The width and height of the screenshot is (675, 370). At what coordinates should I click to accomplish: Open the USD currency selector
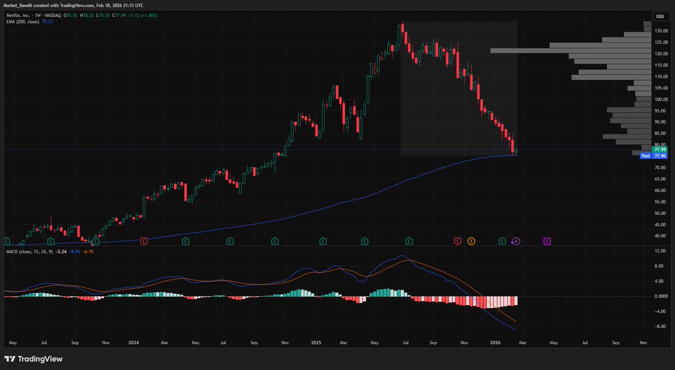659,16
